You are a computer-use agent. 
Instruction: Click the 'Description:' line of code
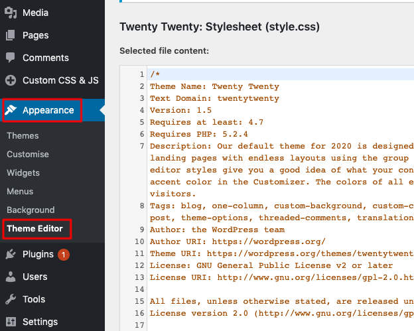coord(282,146)
